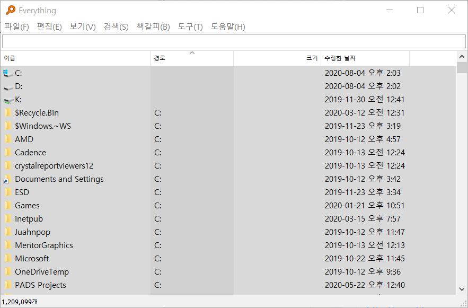Click the C: path of the Games row
Viewport: 468px width, 308px height.
coord(158,206)
